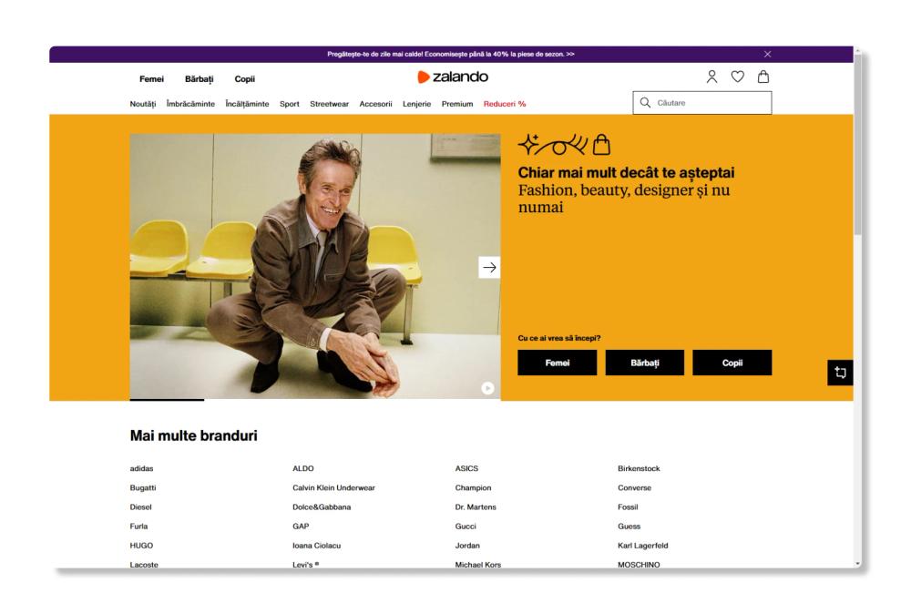This screenshot has height=614, width=911.
Task: Open the Converse brand link
Action: [634, 488]
